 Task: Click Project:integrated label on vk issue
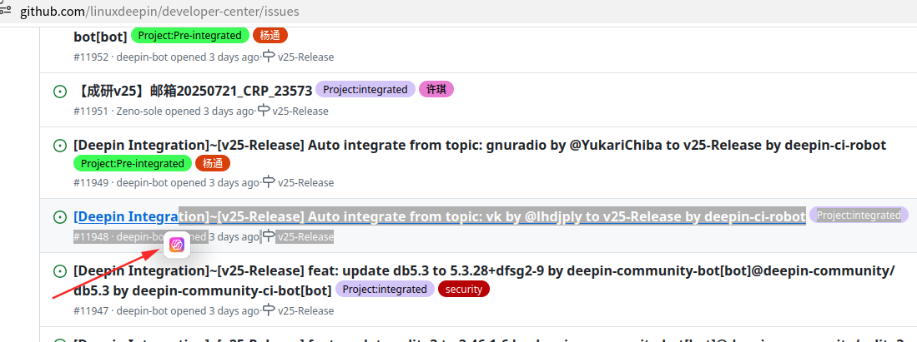pyautogui.click(x=859, y=215)
